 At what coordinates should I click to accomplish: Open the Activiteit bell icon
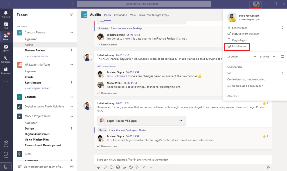(x=6, y=14)
